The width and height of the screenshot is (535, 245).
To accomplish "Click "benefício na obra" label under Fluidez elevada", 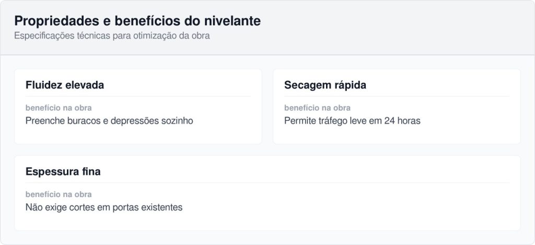I will pos(59,108).
